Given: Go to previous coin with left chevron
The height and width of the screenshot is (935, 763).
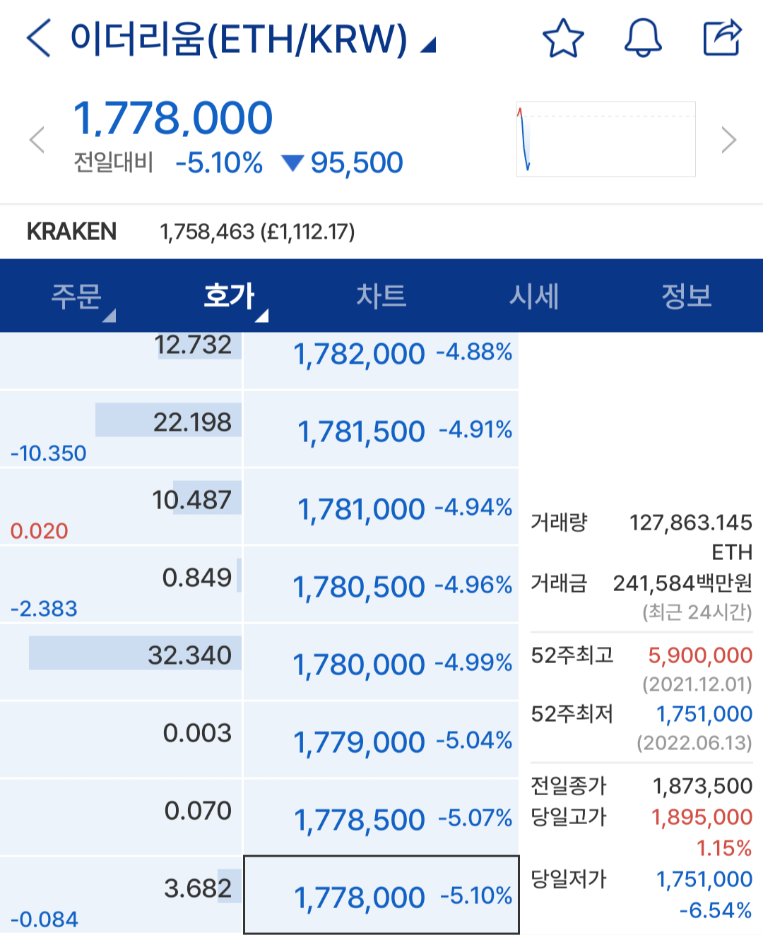Looking at the screenshot, I should (x=37, y=140).
